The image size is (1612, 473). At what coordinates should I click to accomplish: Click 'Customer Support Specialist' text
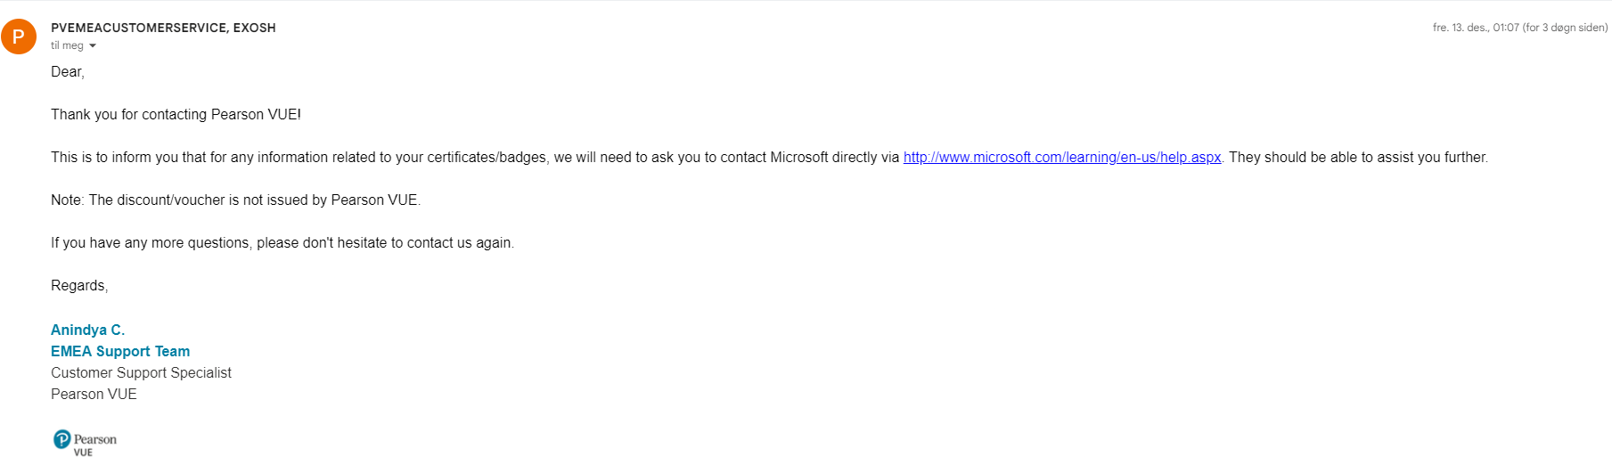click(141, 373)
